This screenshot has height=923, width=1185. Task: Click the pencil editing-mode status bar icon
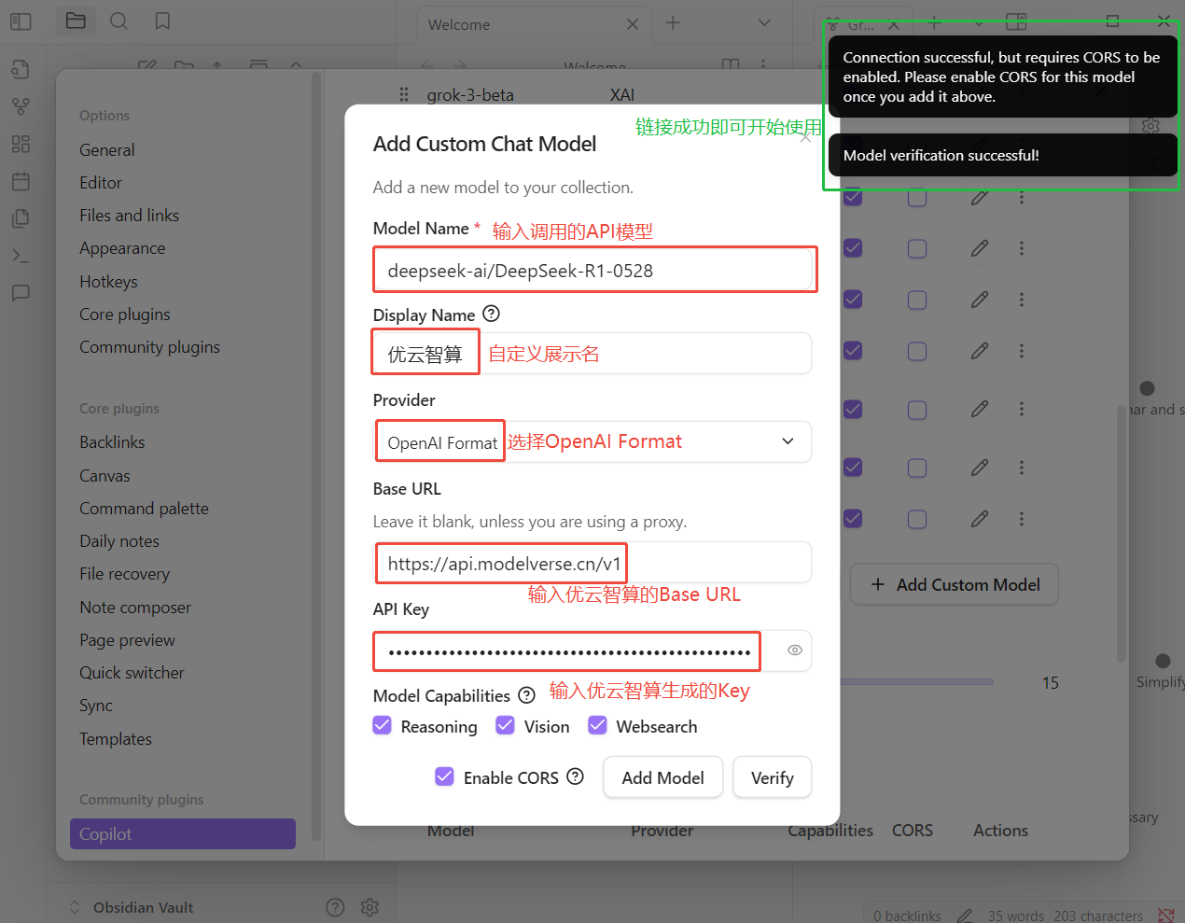[x=965, y=916]
